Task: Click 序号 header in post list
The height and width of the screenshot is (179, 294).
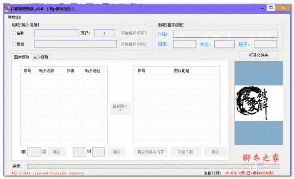Action: [27, 71]
